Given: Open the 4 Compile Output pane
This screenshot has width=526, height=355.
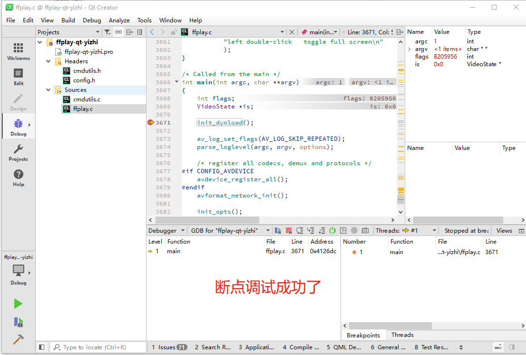Looking at the screenshot, I should [x=301, y=347].
